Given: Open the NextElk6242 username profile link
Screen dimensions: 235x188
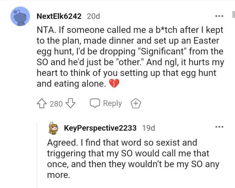Looking at the screenshot, I should coord(59,16).
